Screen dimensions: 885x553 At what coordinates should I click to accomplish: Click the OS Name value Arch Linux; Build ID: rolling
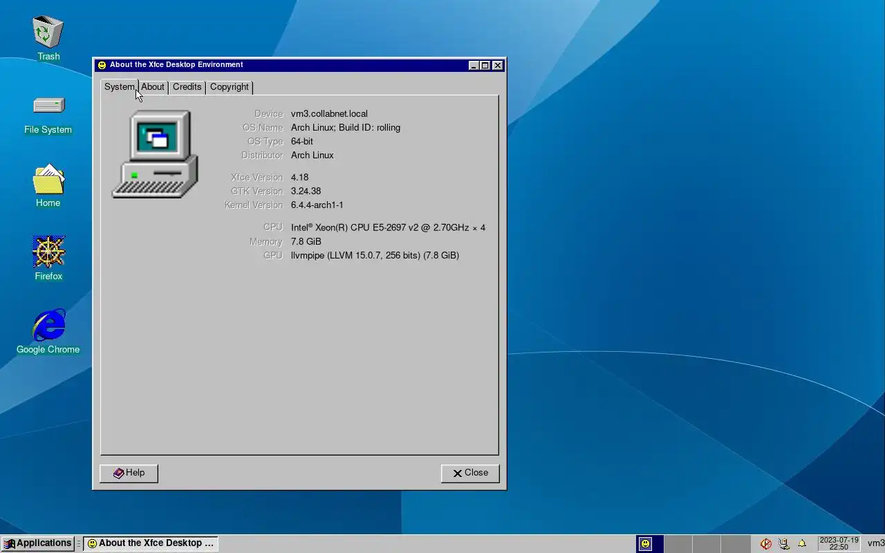[346, 127]
